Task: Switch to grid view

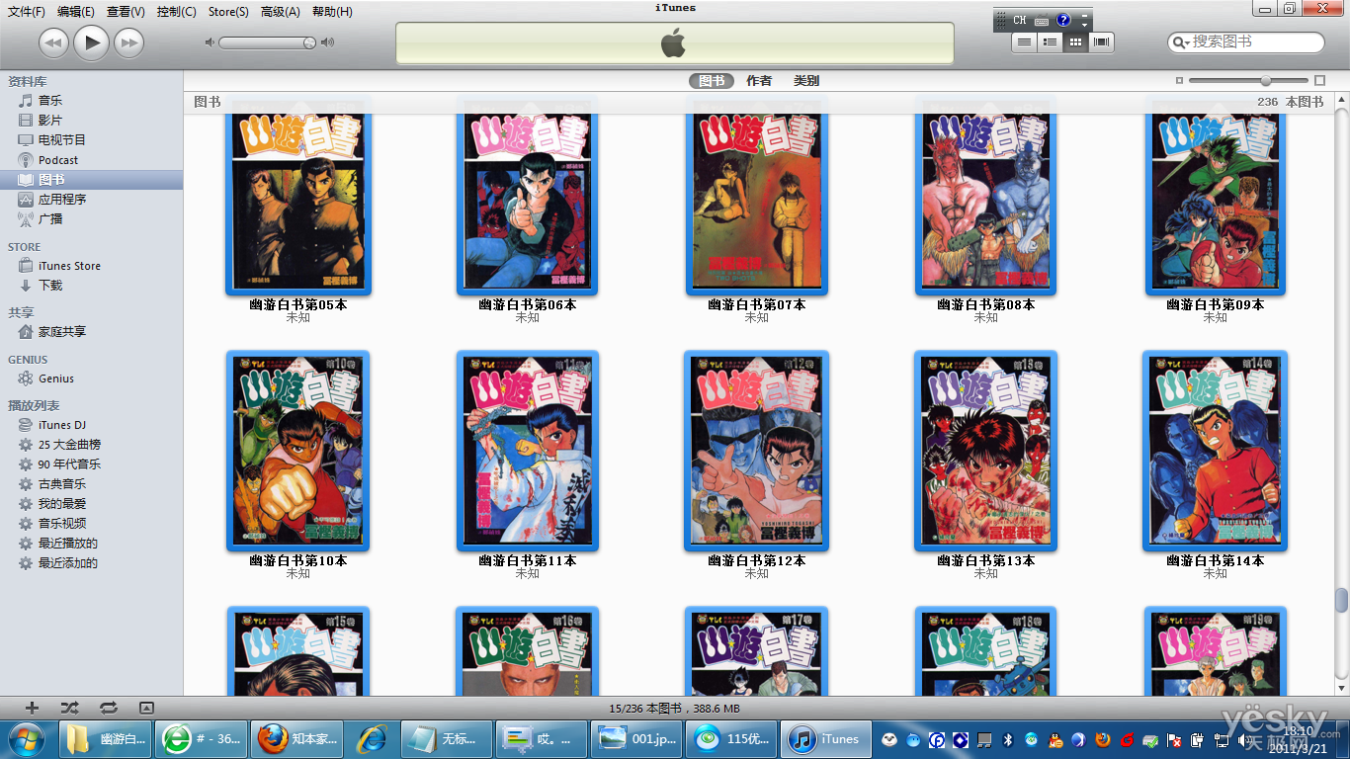Action: coord(1075,42)
